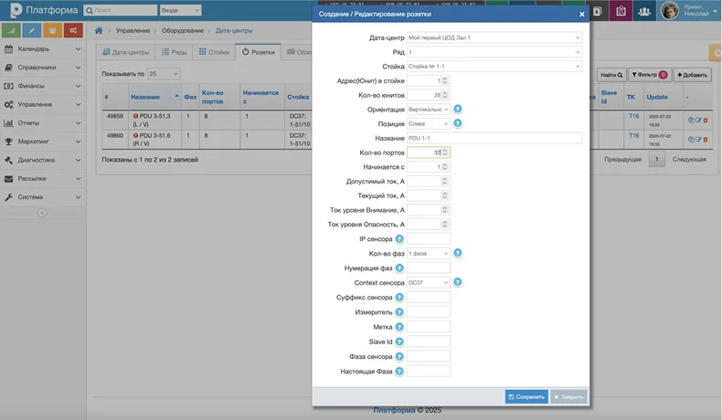Viewport: 722px width, 420px height.
Task: Click the blue pencil shortcut icon
Action: click(32, 30)
